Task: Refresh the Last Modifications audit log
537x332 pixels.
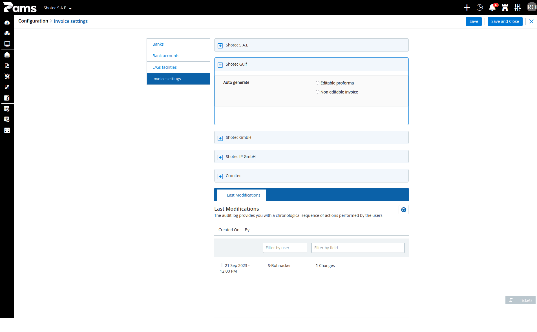Action: (x=404, y=210)
